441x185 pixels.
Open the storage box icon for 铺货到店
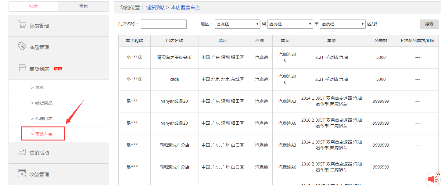[x=22, y=68]
